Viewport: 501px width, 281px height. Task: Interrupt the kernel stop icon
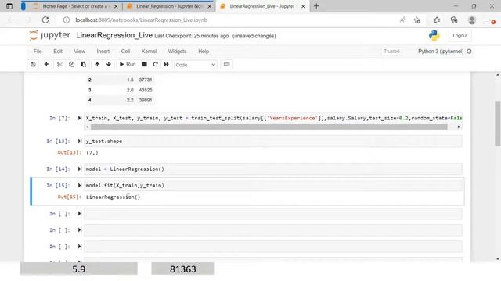144,64
